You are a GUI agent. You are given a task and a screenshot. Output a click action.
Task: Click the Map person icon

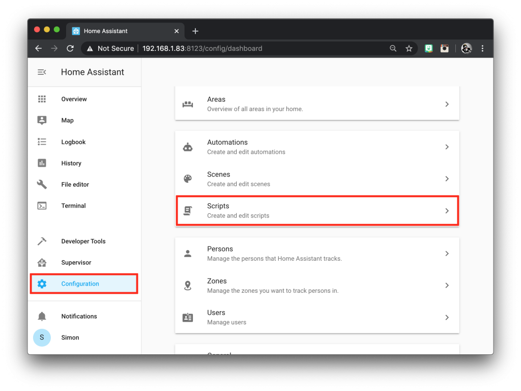(x=42, y=120)
